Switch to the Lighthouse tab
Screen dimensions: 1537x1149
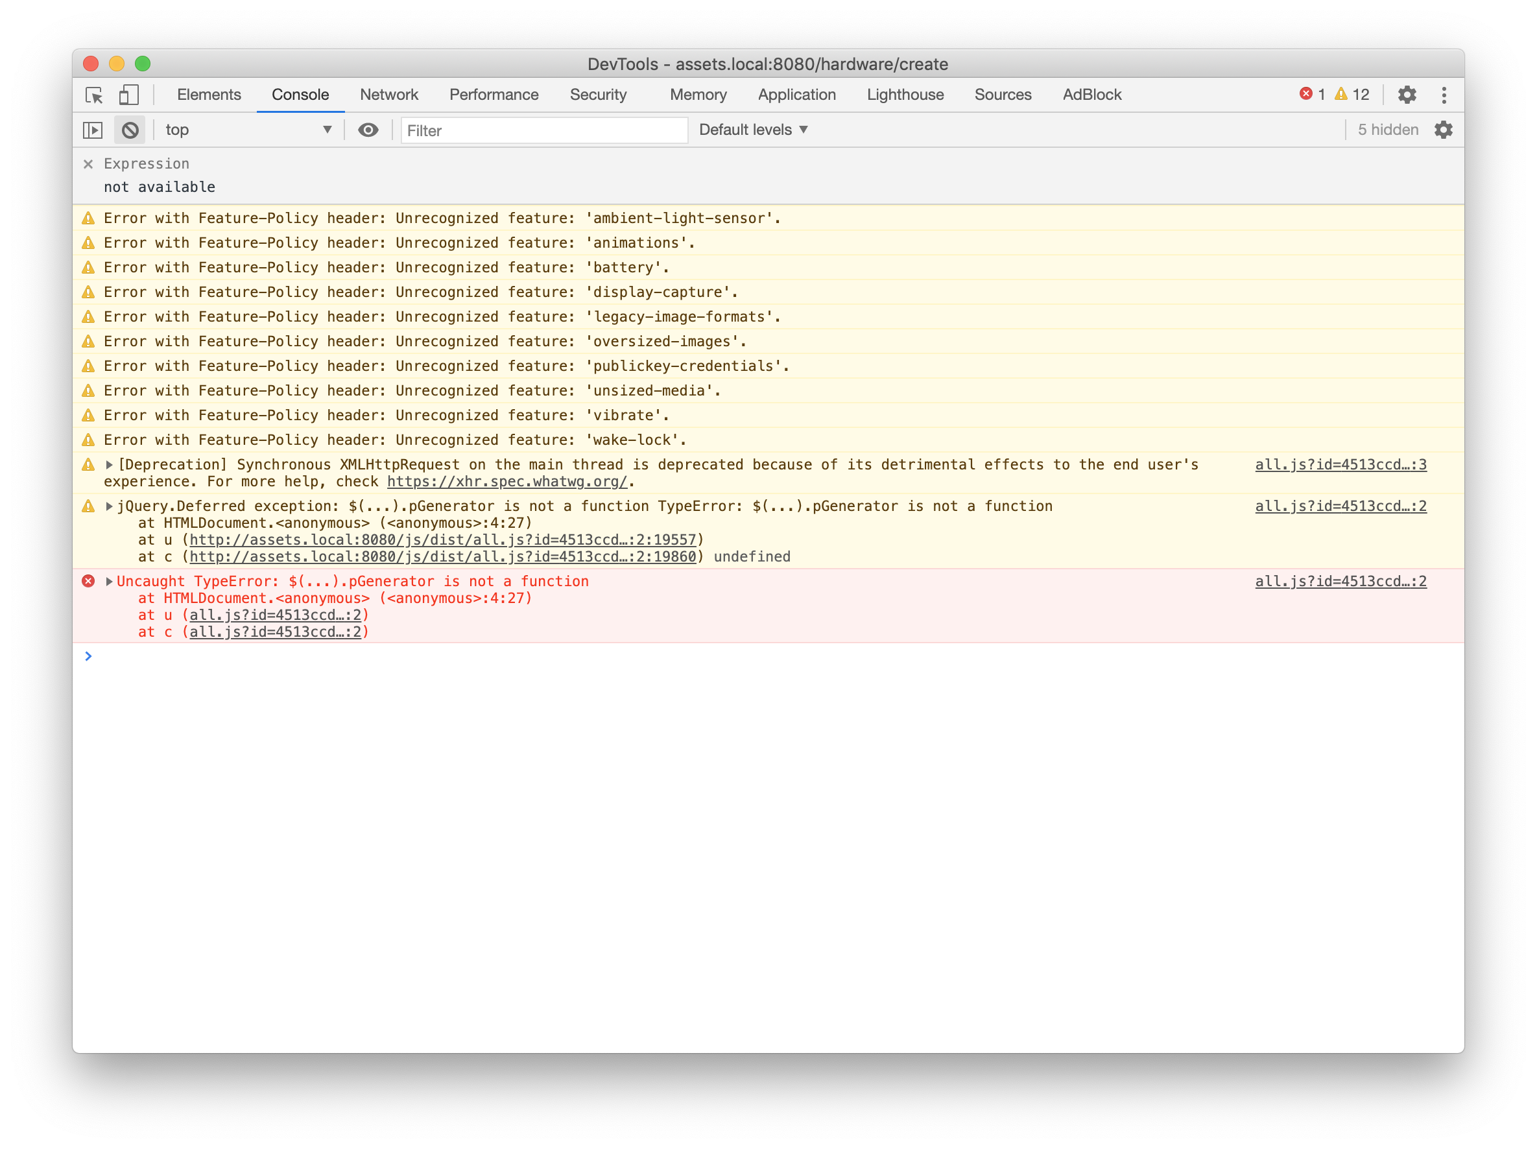tap(905, 95)
